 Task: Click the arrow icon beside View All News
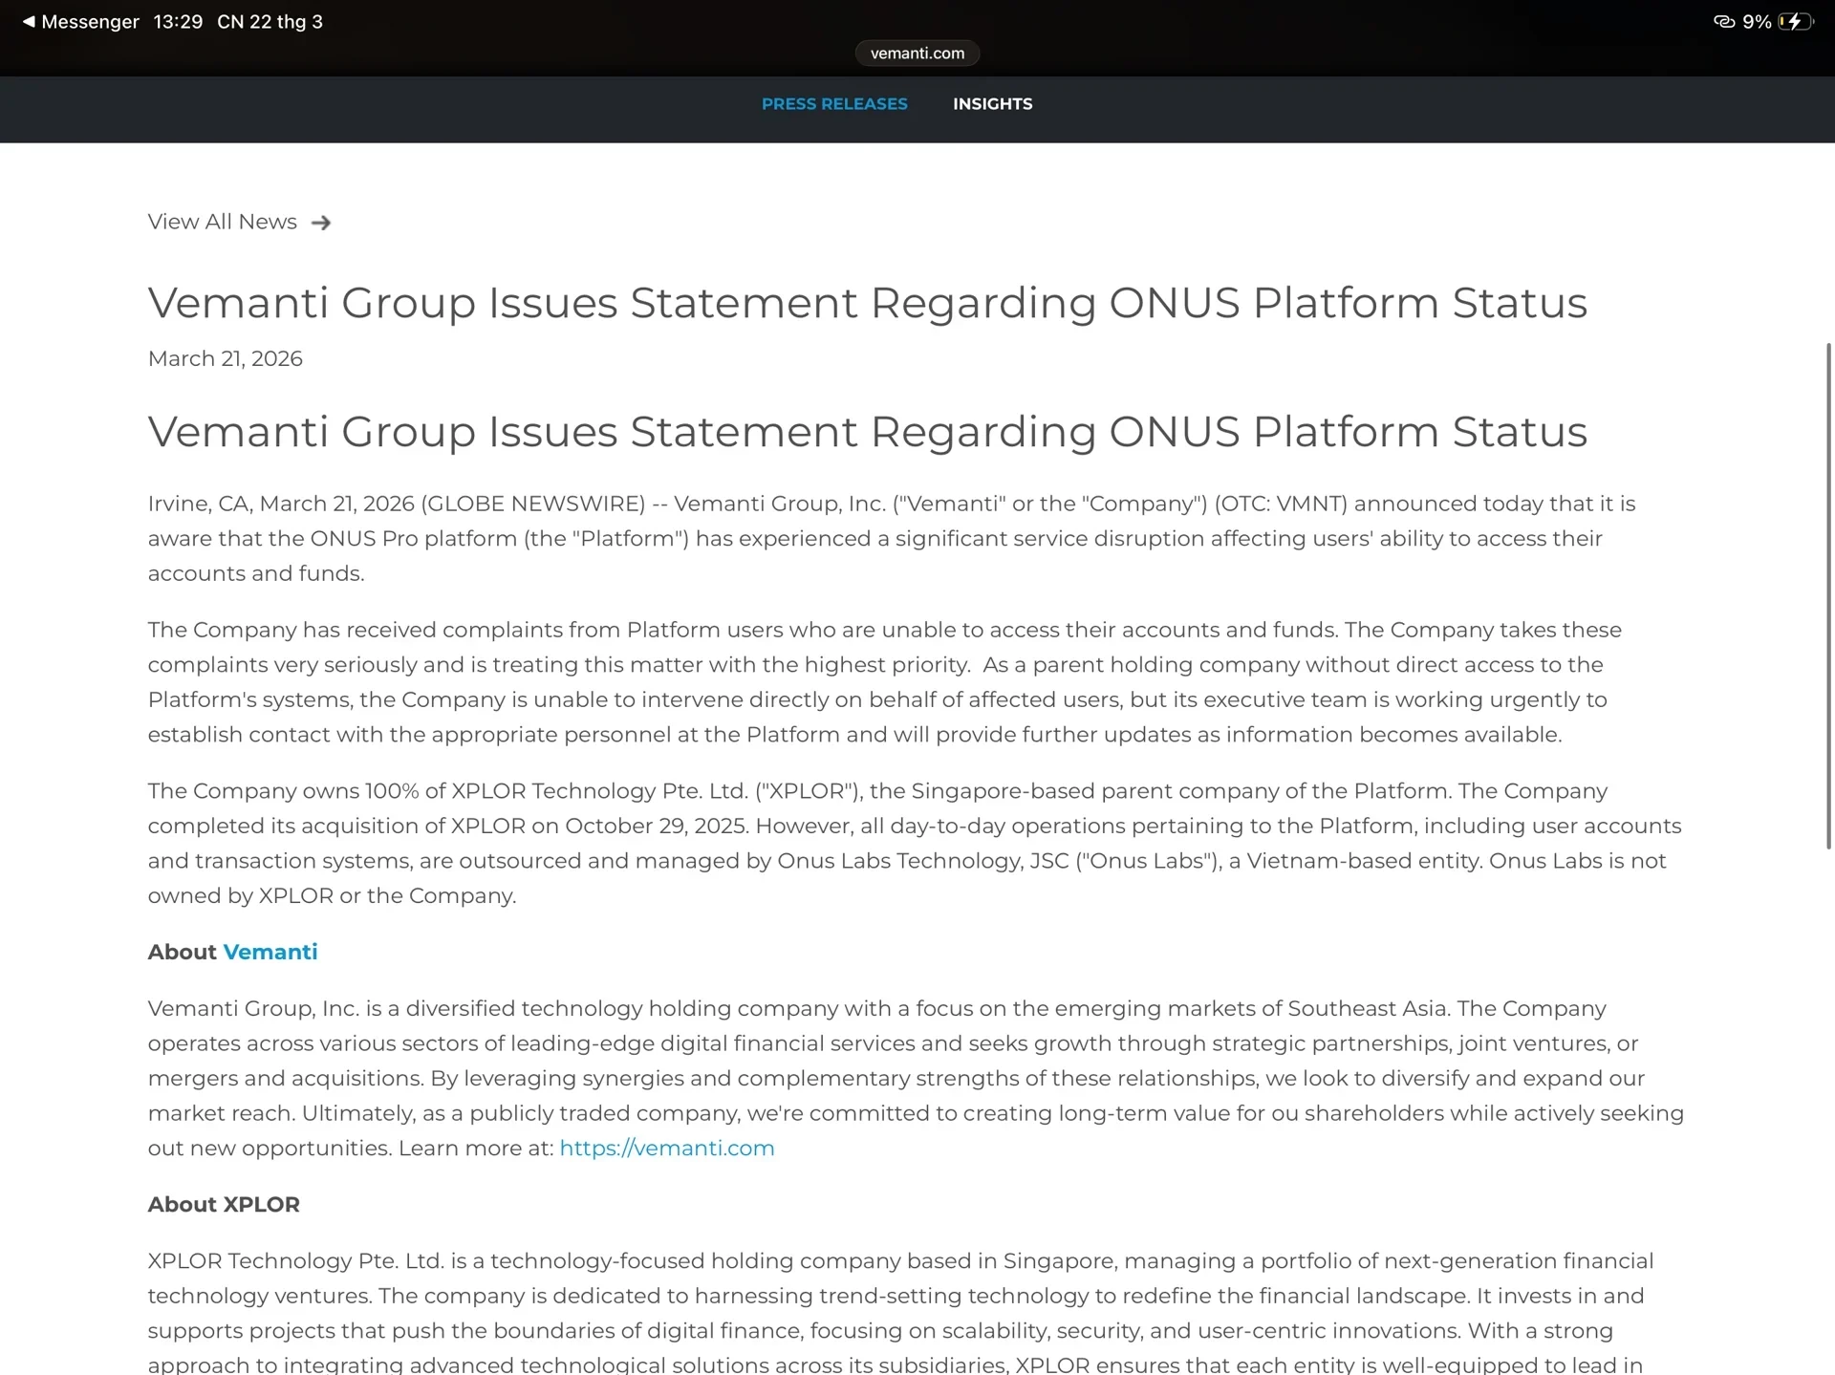322,222
